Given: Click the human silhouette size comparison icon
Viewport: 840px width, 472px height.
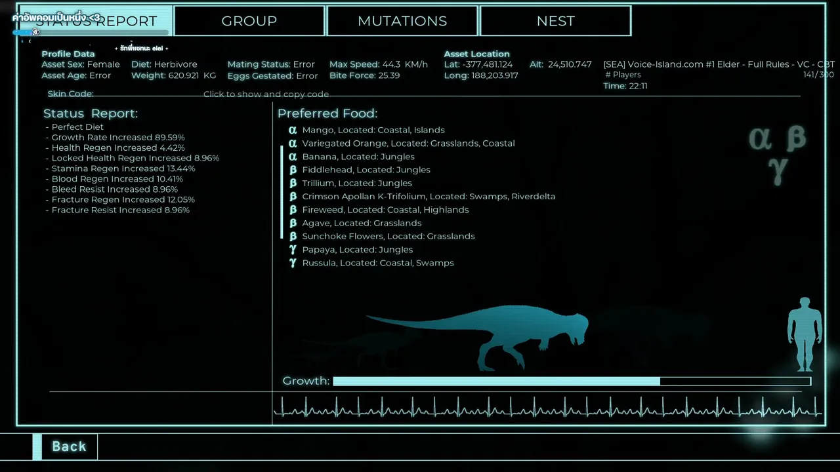Looking at the screenshot, I should (x=805, y=334).
